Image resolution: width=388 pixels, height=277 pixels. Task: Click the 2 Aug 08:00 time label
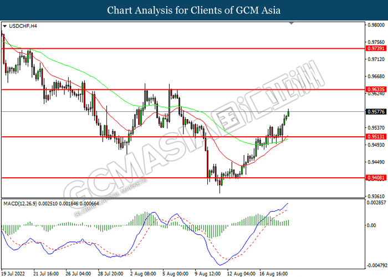144,274
